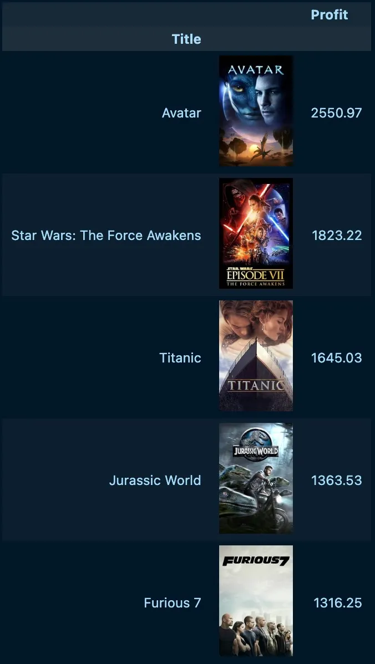Viewport: 375px width, 664px height.
Task: Select the 1823.22 profit cell
Action: click(337, 236)
